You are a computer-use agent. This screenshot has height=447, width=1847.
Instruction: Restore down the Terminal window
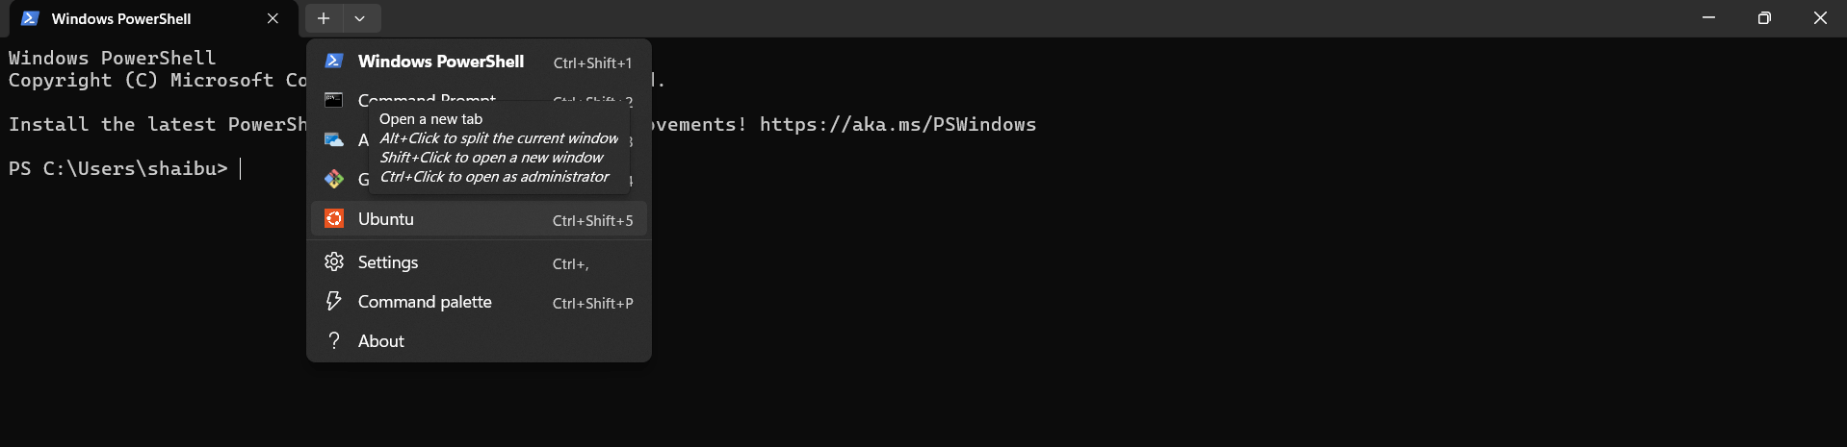tap(1764, 18)
